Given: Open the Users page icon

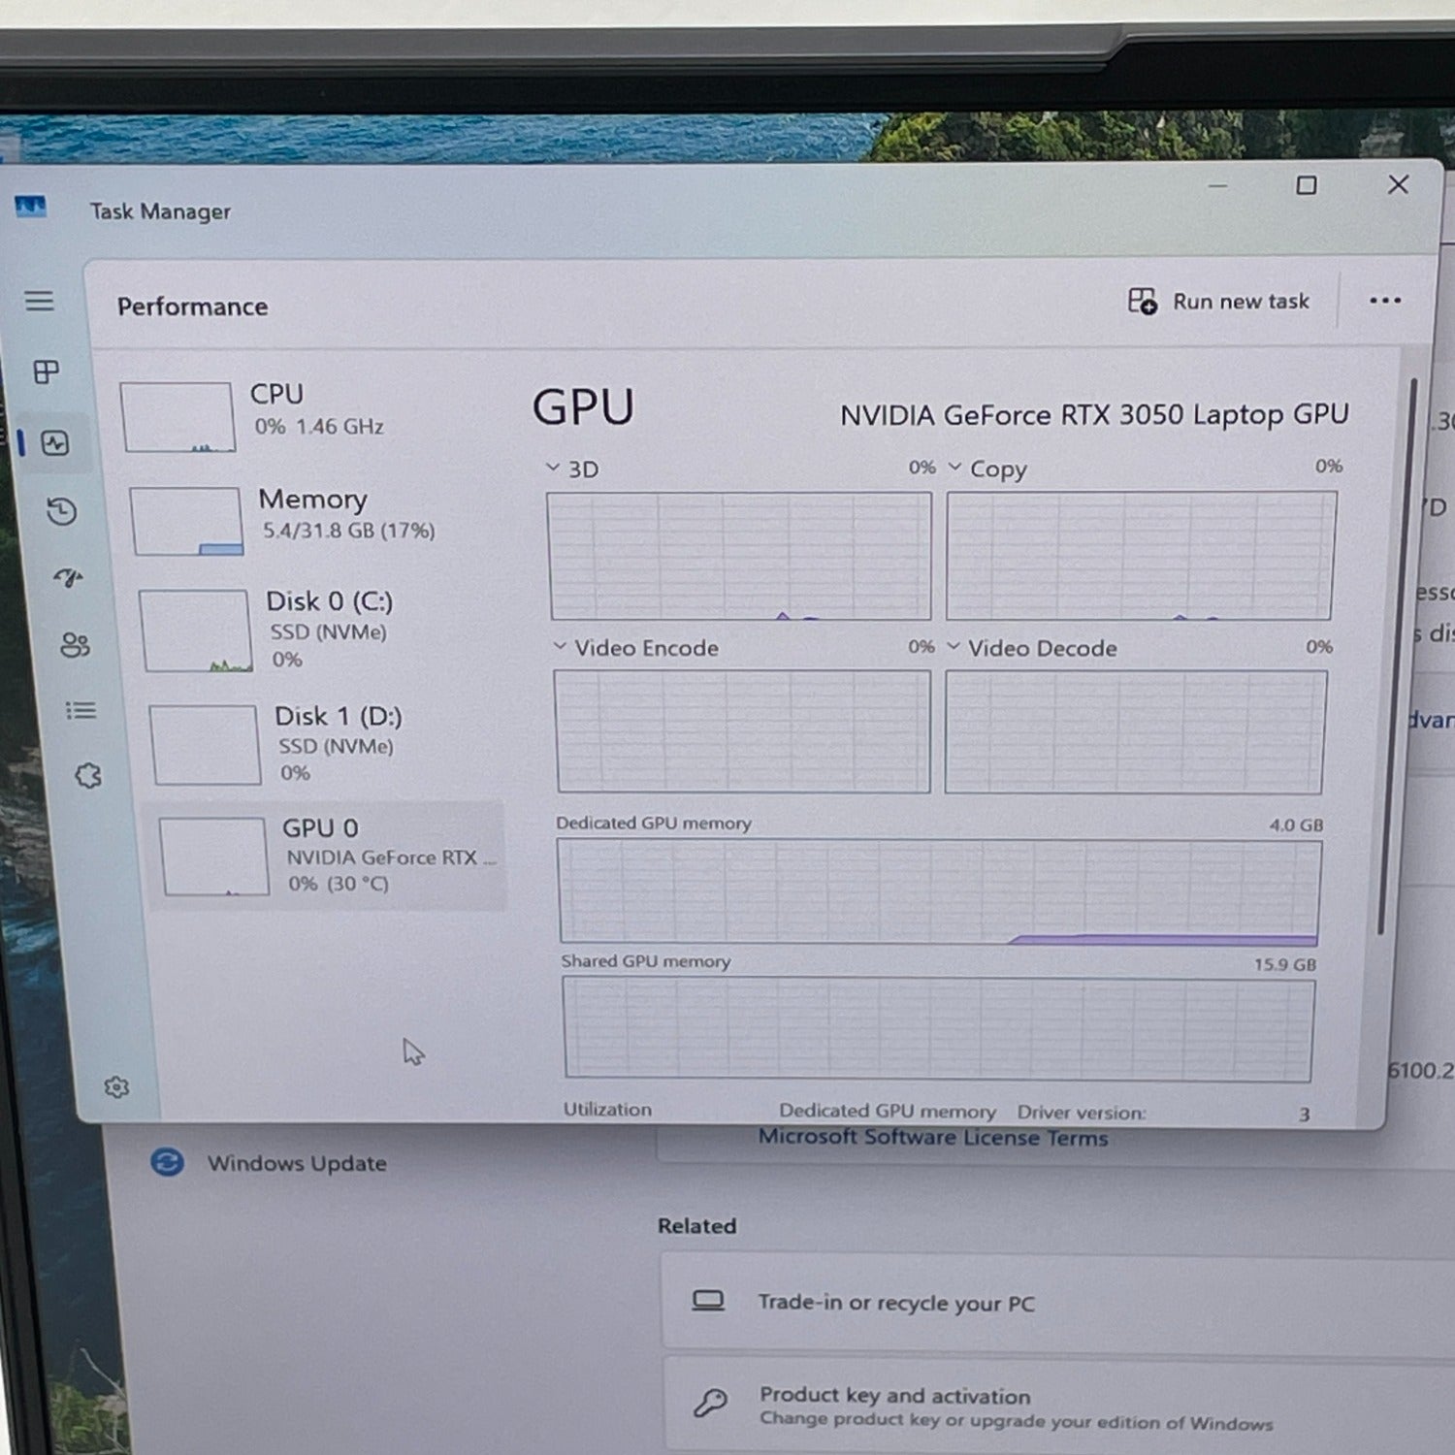Looking at the screenshot, I should (x=75, y=644).
